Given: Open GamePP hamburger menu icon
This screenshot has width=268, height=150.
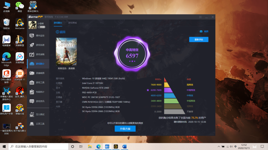Looking at the screenshot, I should (x=200, y=17).
